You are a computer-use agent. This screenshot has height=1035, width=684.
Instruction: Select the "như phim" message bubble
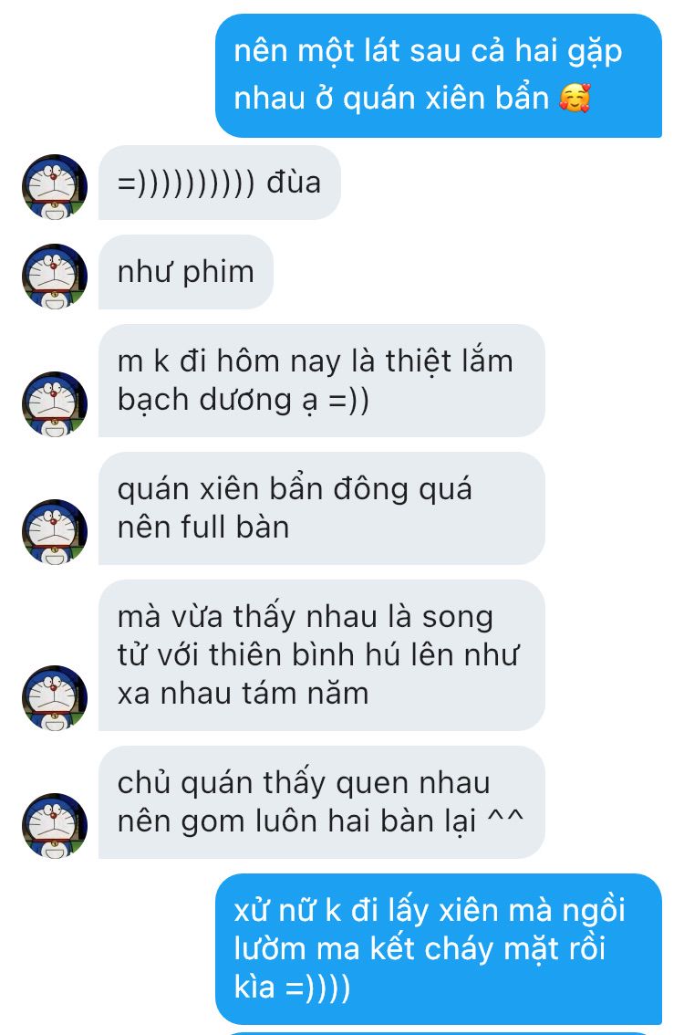[x=186, y=272]
